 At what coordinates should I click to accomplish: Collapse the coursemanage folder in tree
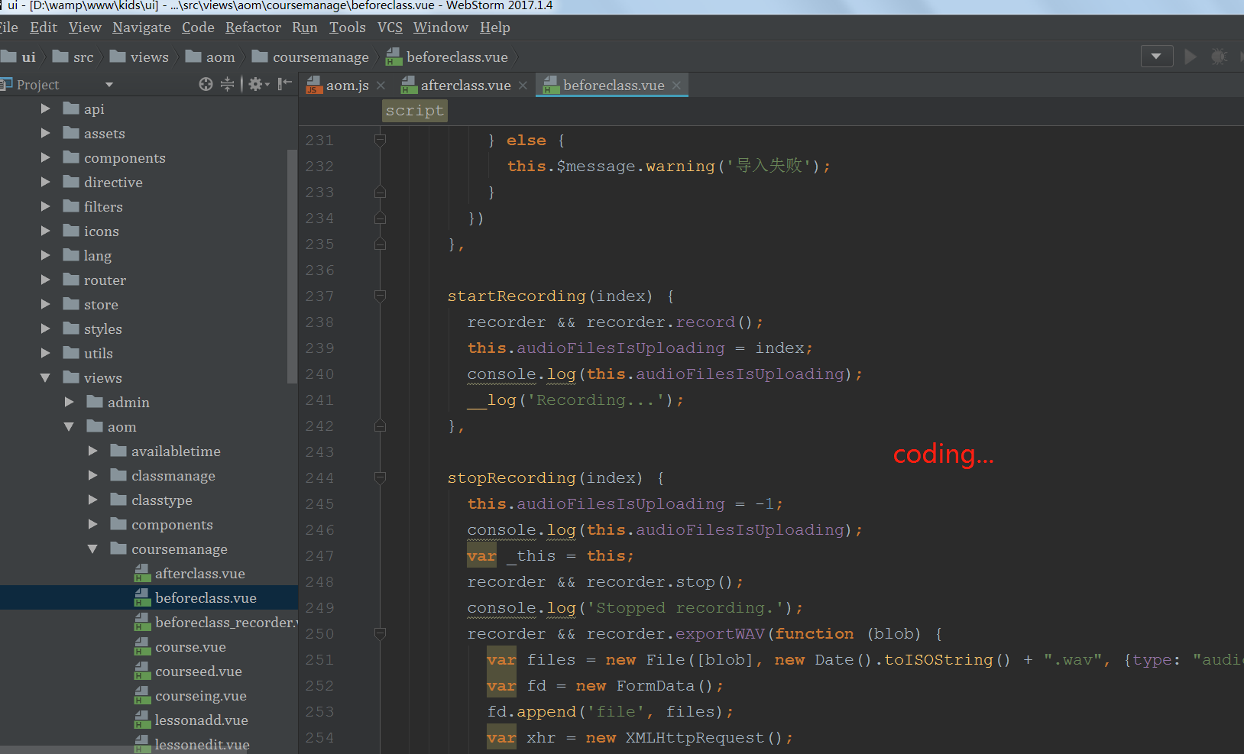coord(92,549)
